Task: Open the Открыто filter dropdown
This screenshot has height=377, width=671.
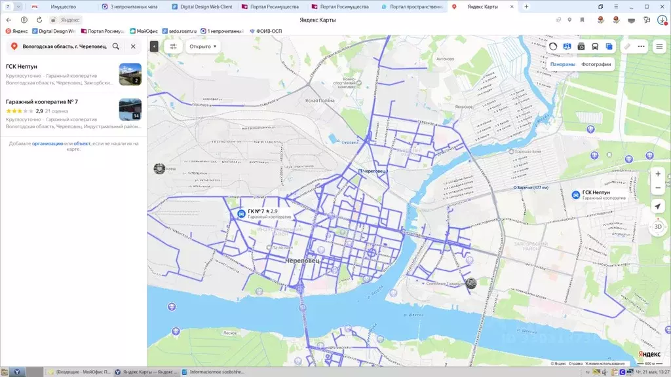Action: point(203,46)
